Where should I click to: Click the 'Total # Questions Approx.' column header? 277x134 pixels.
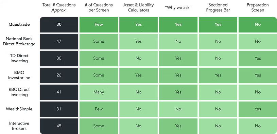pyautogui.click(x=59, y=7)
